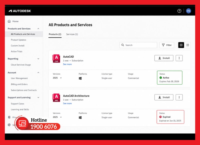Open User Management page
Screen dimensions: 200x145
[19, 78]
